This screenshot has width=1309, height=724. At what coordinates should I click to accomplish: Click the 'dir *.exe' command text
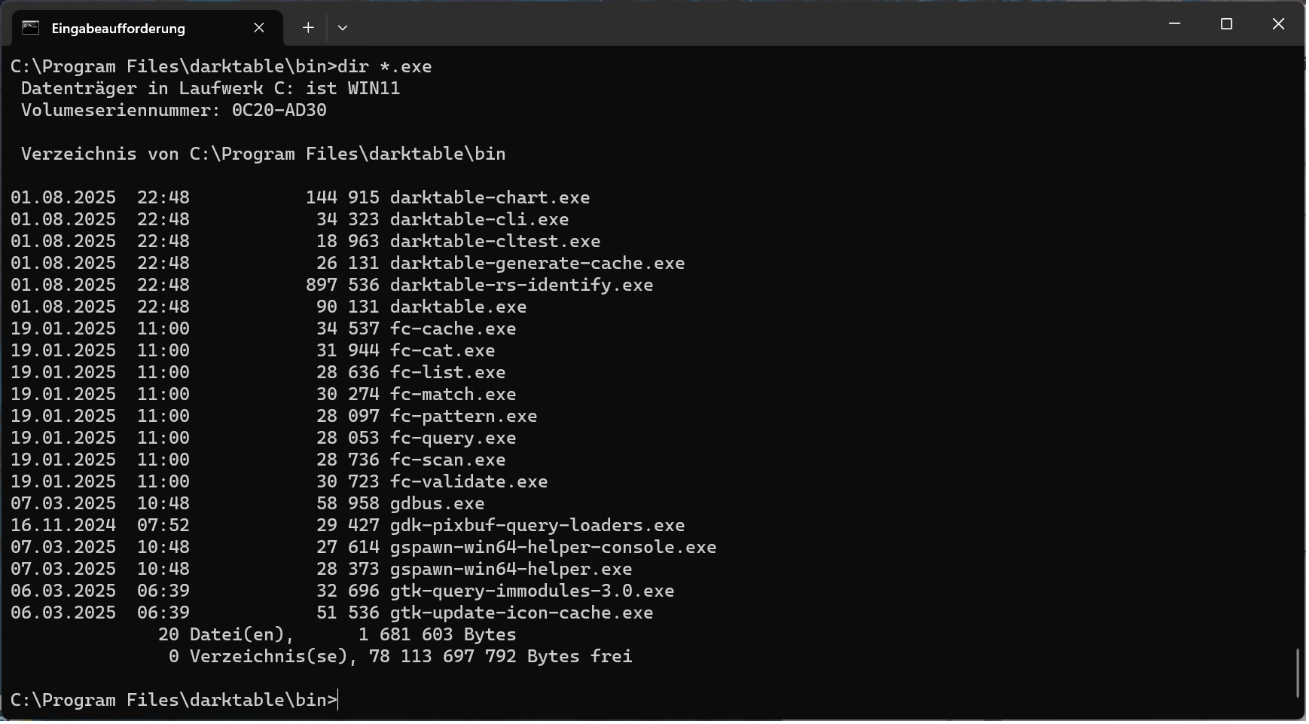point(385,66)
